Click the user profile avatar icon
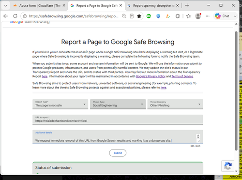The image size is (242, 180). (198, 16)
